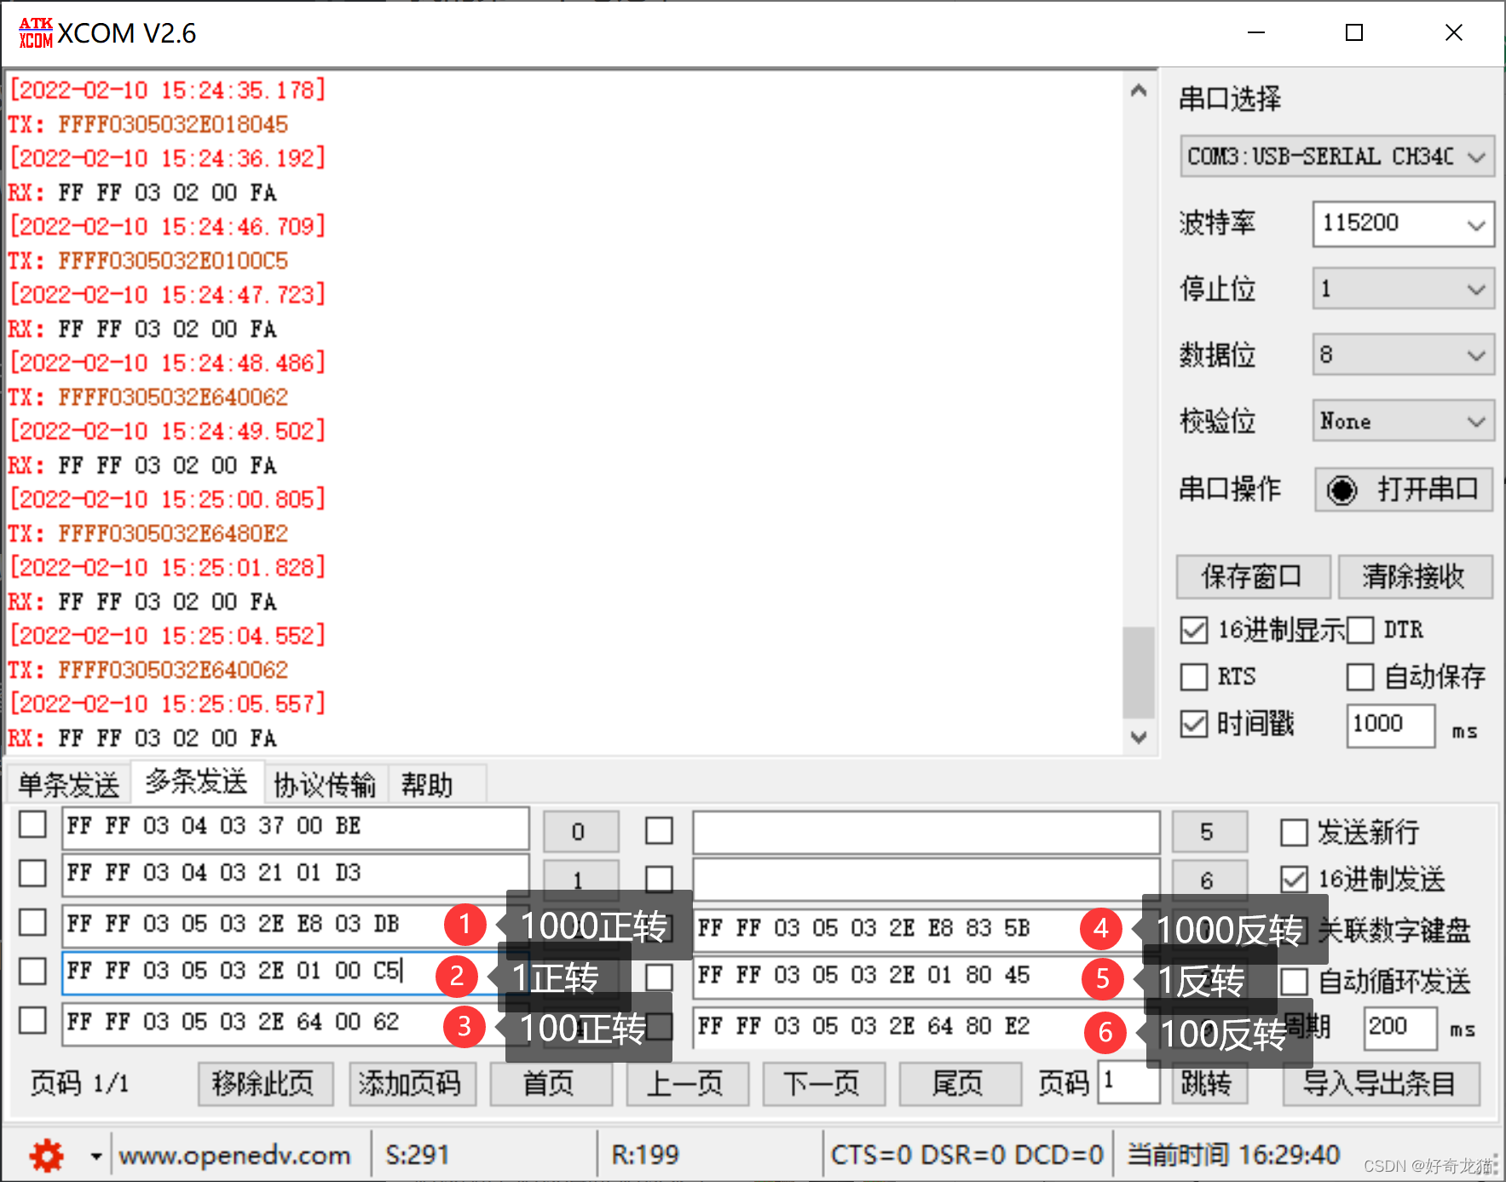Screen dimensions: 1506x1182
Task: Switch to the 多条发送 tab
Action: 197,781
